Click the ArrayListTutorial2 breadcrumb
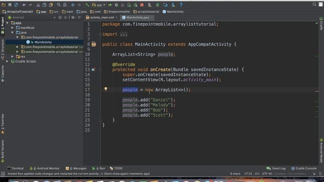324x182 pixels. pos(18,12)
